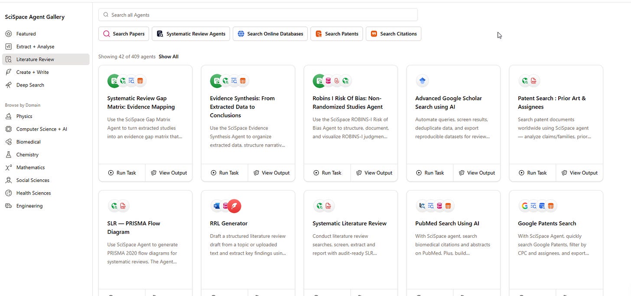
Task: Run Task on Systematic Review Gap Matrix
Action: [x=122, y=173]
